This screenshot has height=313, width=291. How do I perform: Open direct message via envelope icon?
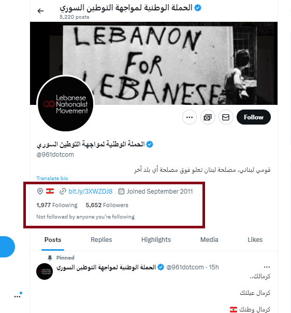pos(226,117)
